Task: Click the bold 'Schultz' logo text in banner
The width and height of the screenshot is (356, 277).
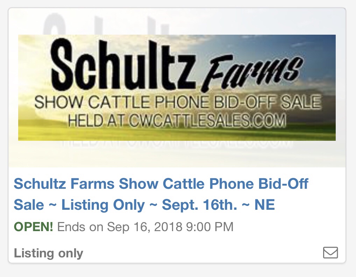Action: [x=123, y=65]
